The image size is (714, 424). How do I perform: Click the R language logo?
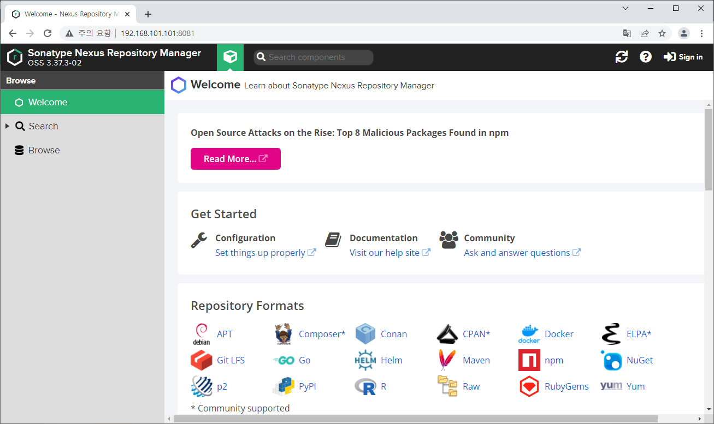tap(365, 387)
